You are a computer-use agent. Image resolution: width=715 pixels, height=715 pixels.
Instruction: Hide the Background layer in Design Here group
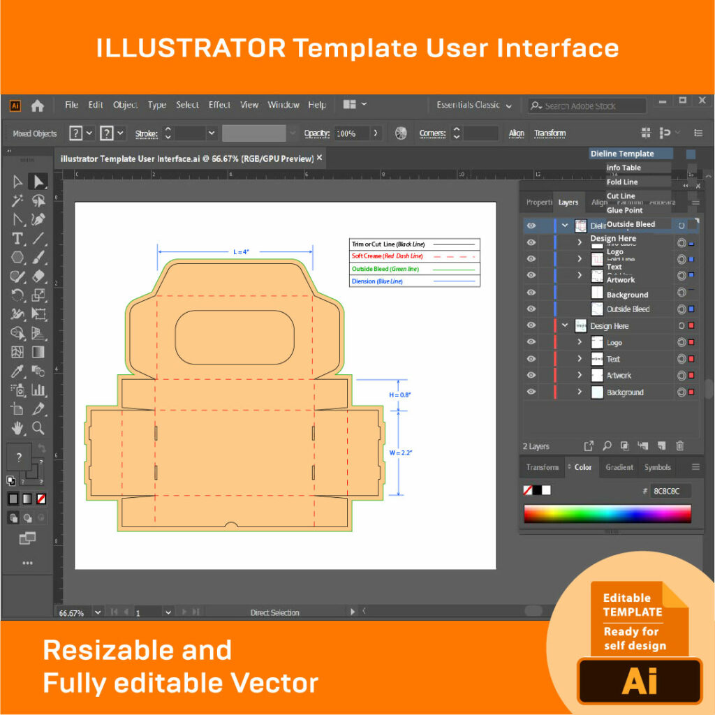pos(531,392)
